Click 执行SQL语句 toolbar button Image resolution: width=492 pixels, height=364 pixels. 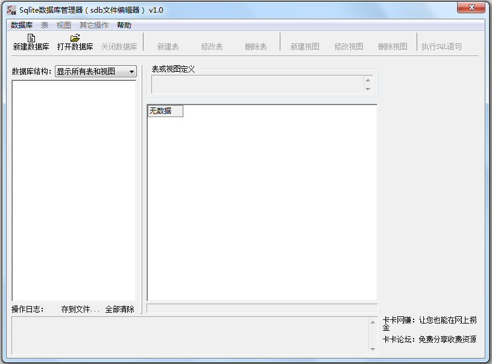[x=441, y=47]
